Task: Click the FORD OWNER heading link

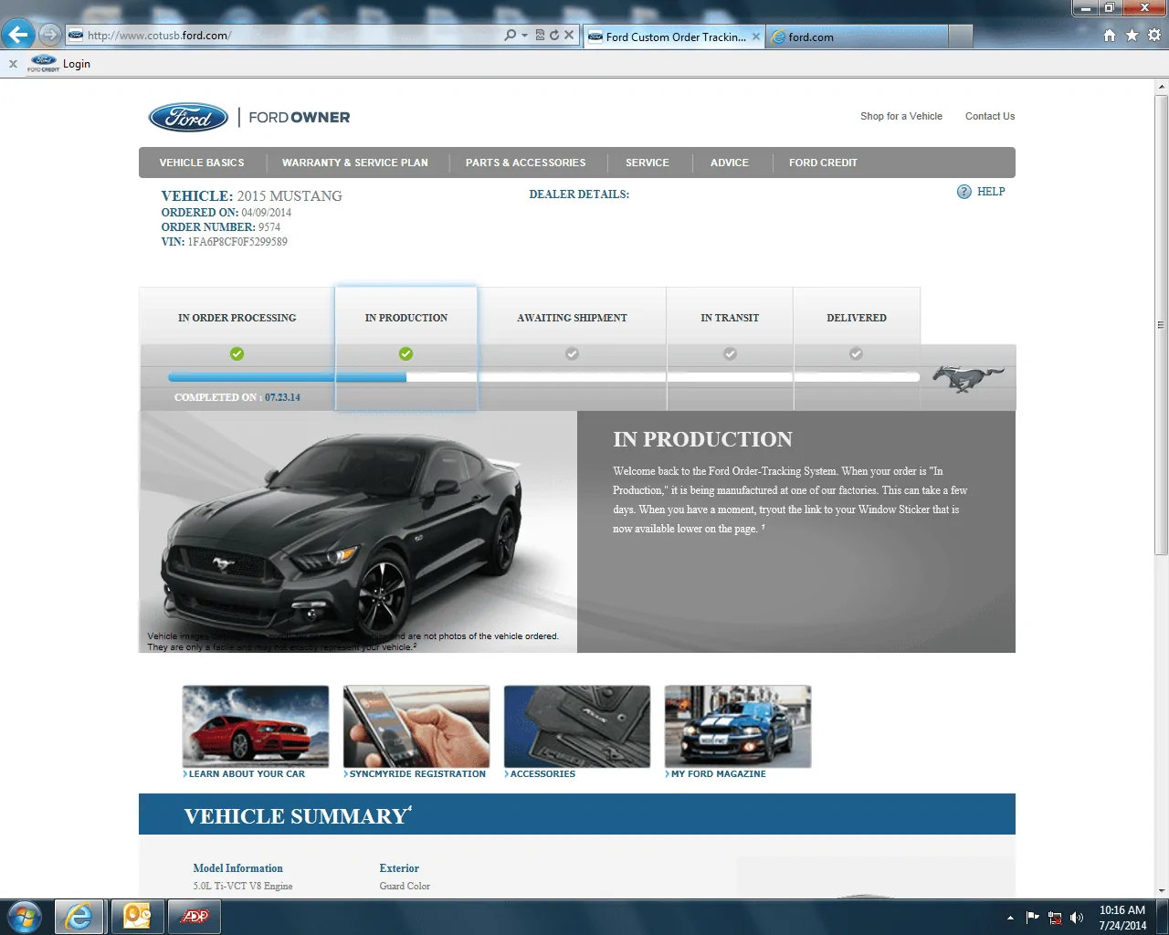Action: coord(299,117)
